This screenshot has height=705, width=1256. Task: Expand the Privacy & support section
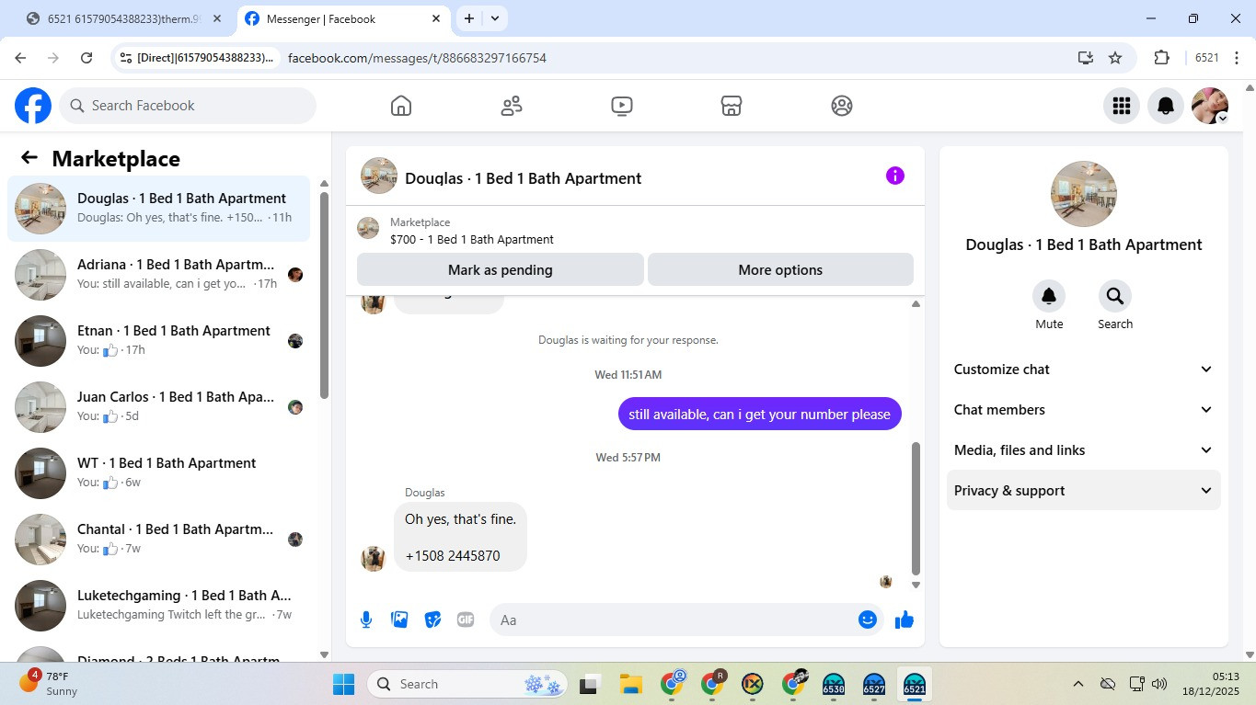click(x=1084, y=491)
